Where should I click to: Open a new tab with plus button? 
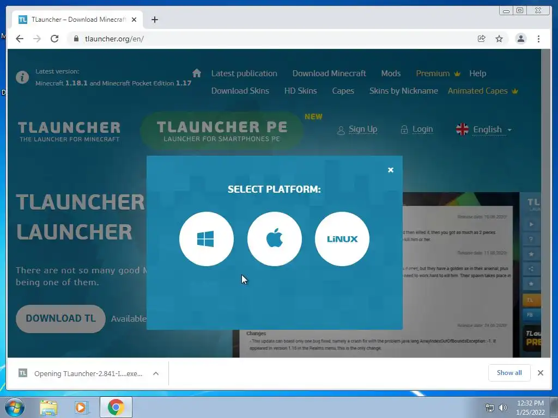(x=154, y=20)
